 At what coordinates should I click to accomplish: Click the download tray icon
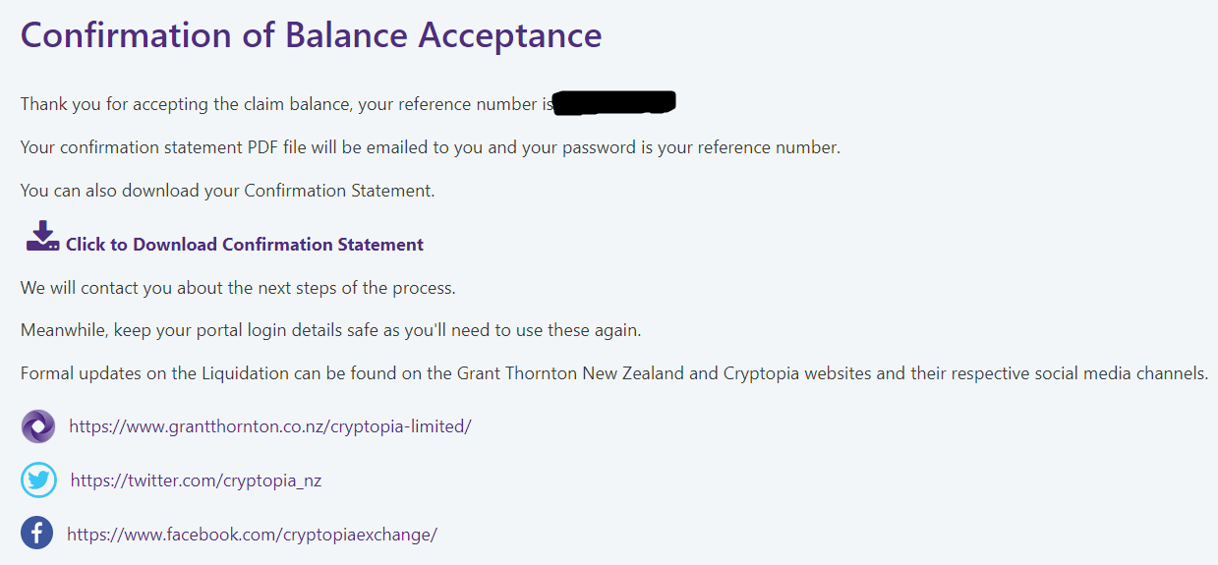click(x=42, y=237)
